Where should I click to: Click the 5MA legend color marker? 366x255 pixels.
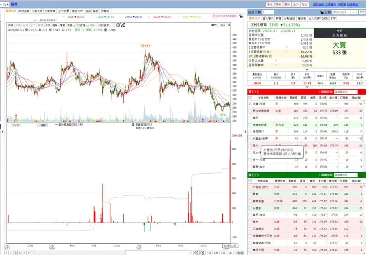click(64, 17)
